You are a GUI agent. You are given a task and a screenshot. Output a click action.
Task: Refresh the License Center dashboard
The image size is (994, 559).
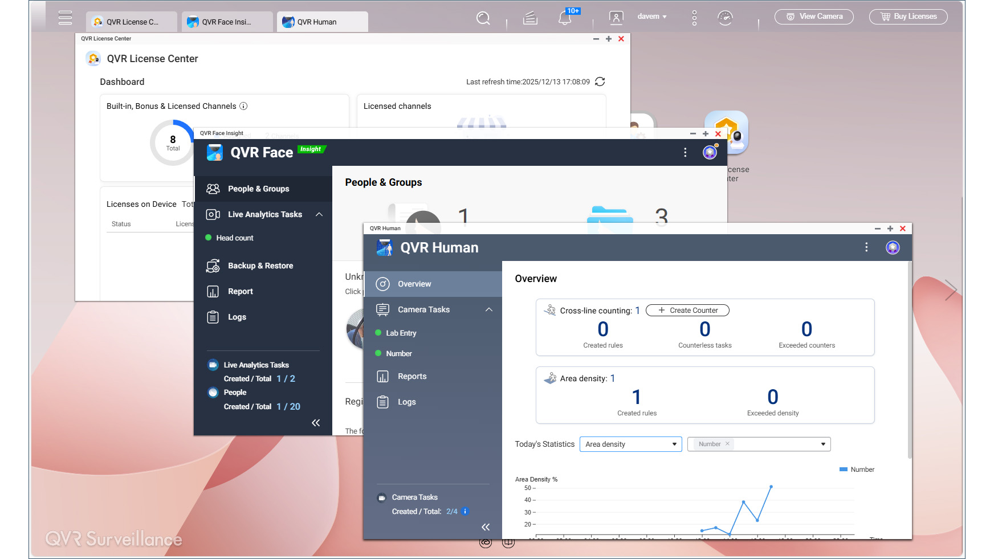[600, 81]
